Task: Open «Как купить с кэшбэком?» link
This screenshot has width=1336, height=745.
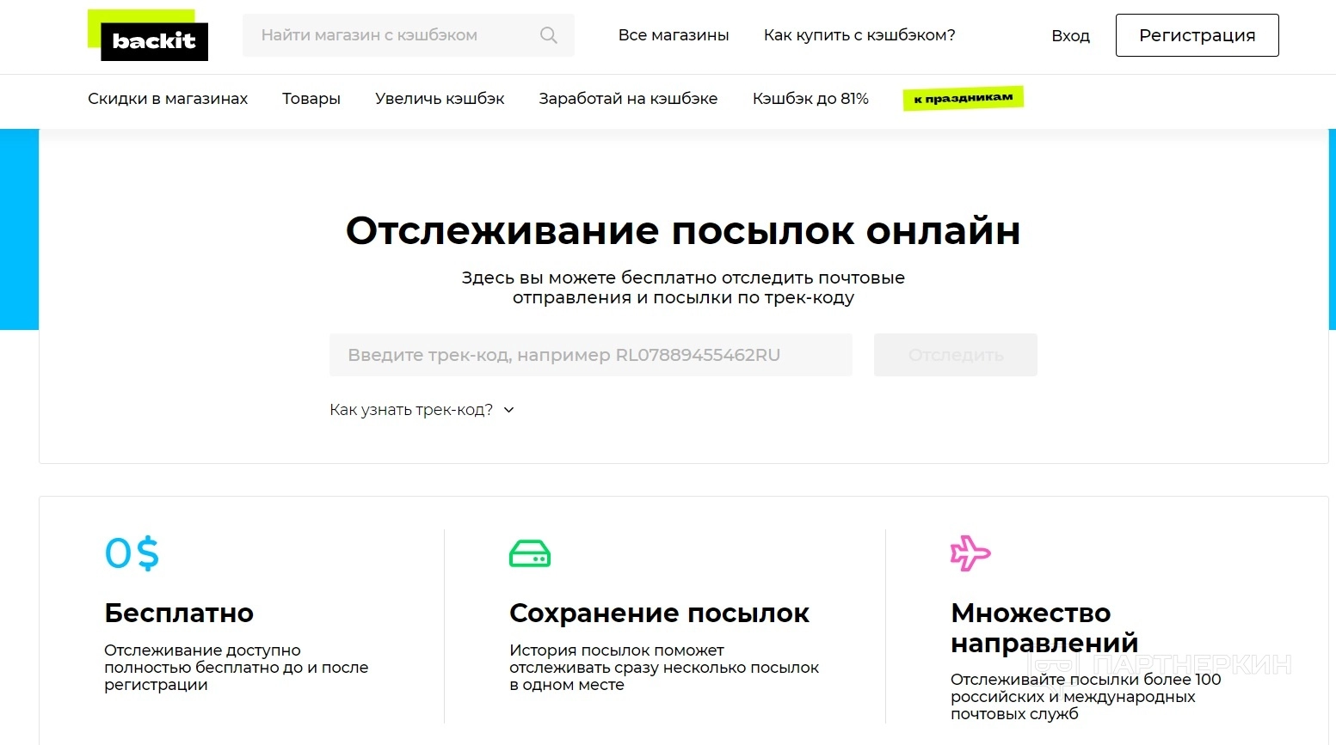Action: (x=859, y=35)
